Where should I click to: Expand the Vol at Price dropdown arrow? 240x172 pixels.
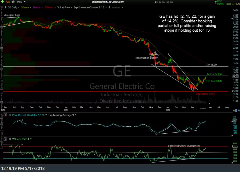(71, 7)
